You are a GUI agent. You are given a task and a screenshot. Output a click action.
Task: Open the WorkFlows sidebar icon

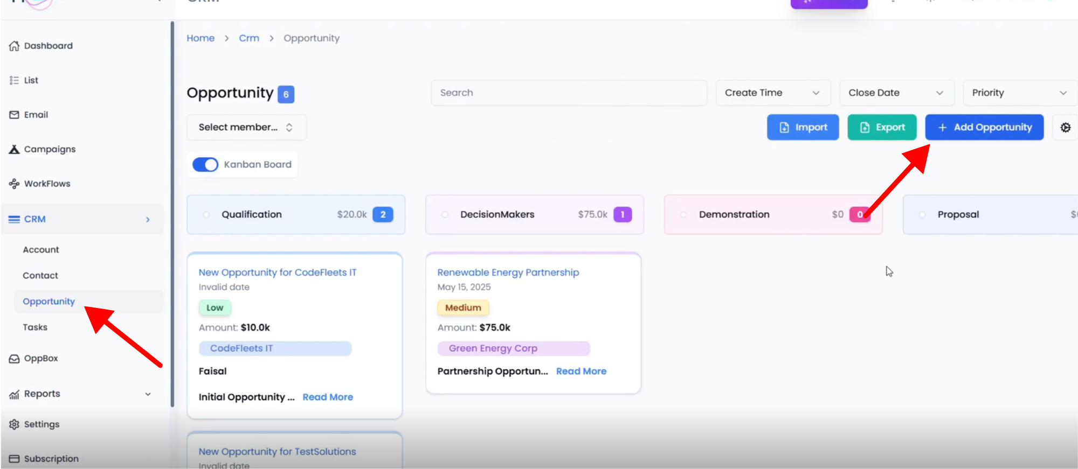(14, 184)
